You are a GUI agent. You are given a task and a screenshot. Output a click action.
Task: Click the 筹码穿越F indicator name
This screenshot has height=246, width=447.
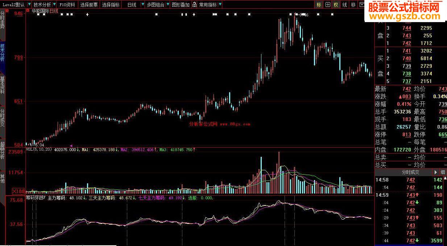(x=36, y=198)
